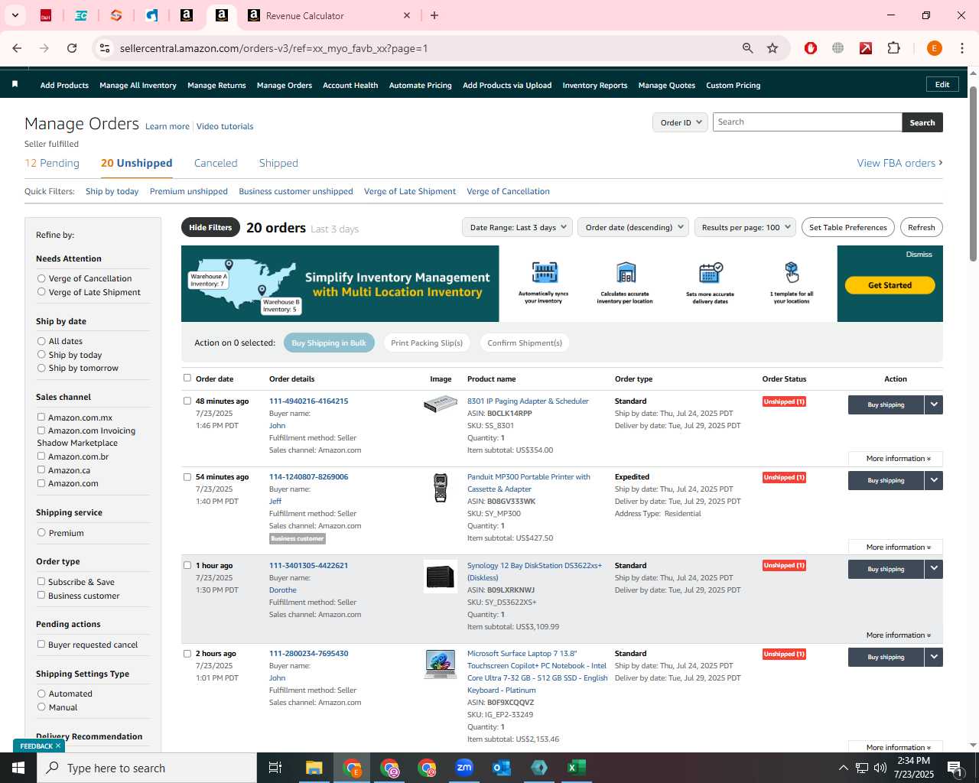Click the Get Started banner button
This screenshot has height=783, width=979.
click(x=890, y=285)
